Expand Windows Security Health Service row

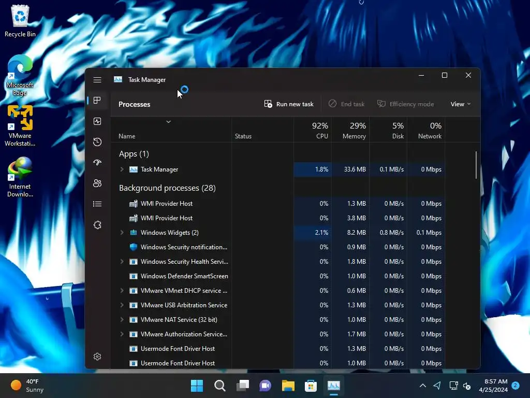pos(122,262)
